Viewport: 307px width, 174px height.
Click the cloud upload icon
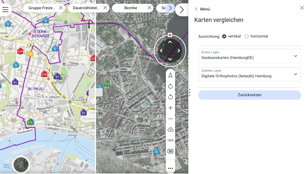[170, 130]
